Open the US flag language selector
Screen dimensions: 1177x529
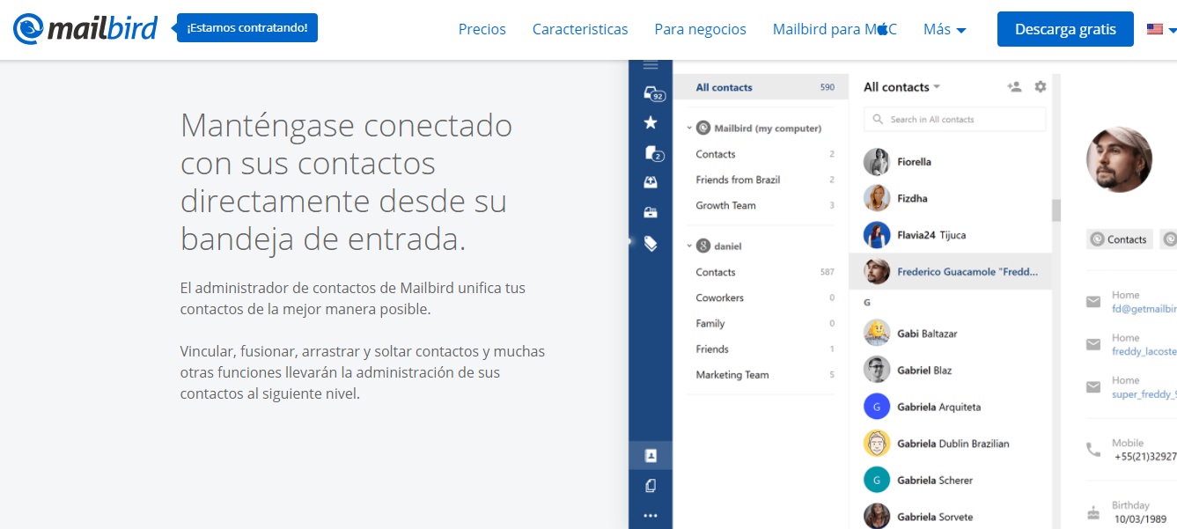[1161, 29]
